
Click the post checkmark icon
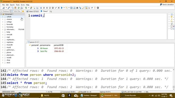pos(56,8)
